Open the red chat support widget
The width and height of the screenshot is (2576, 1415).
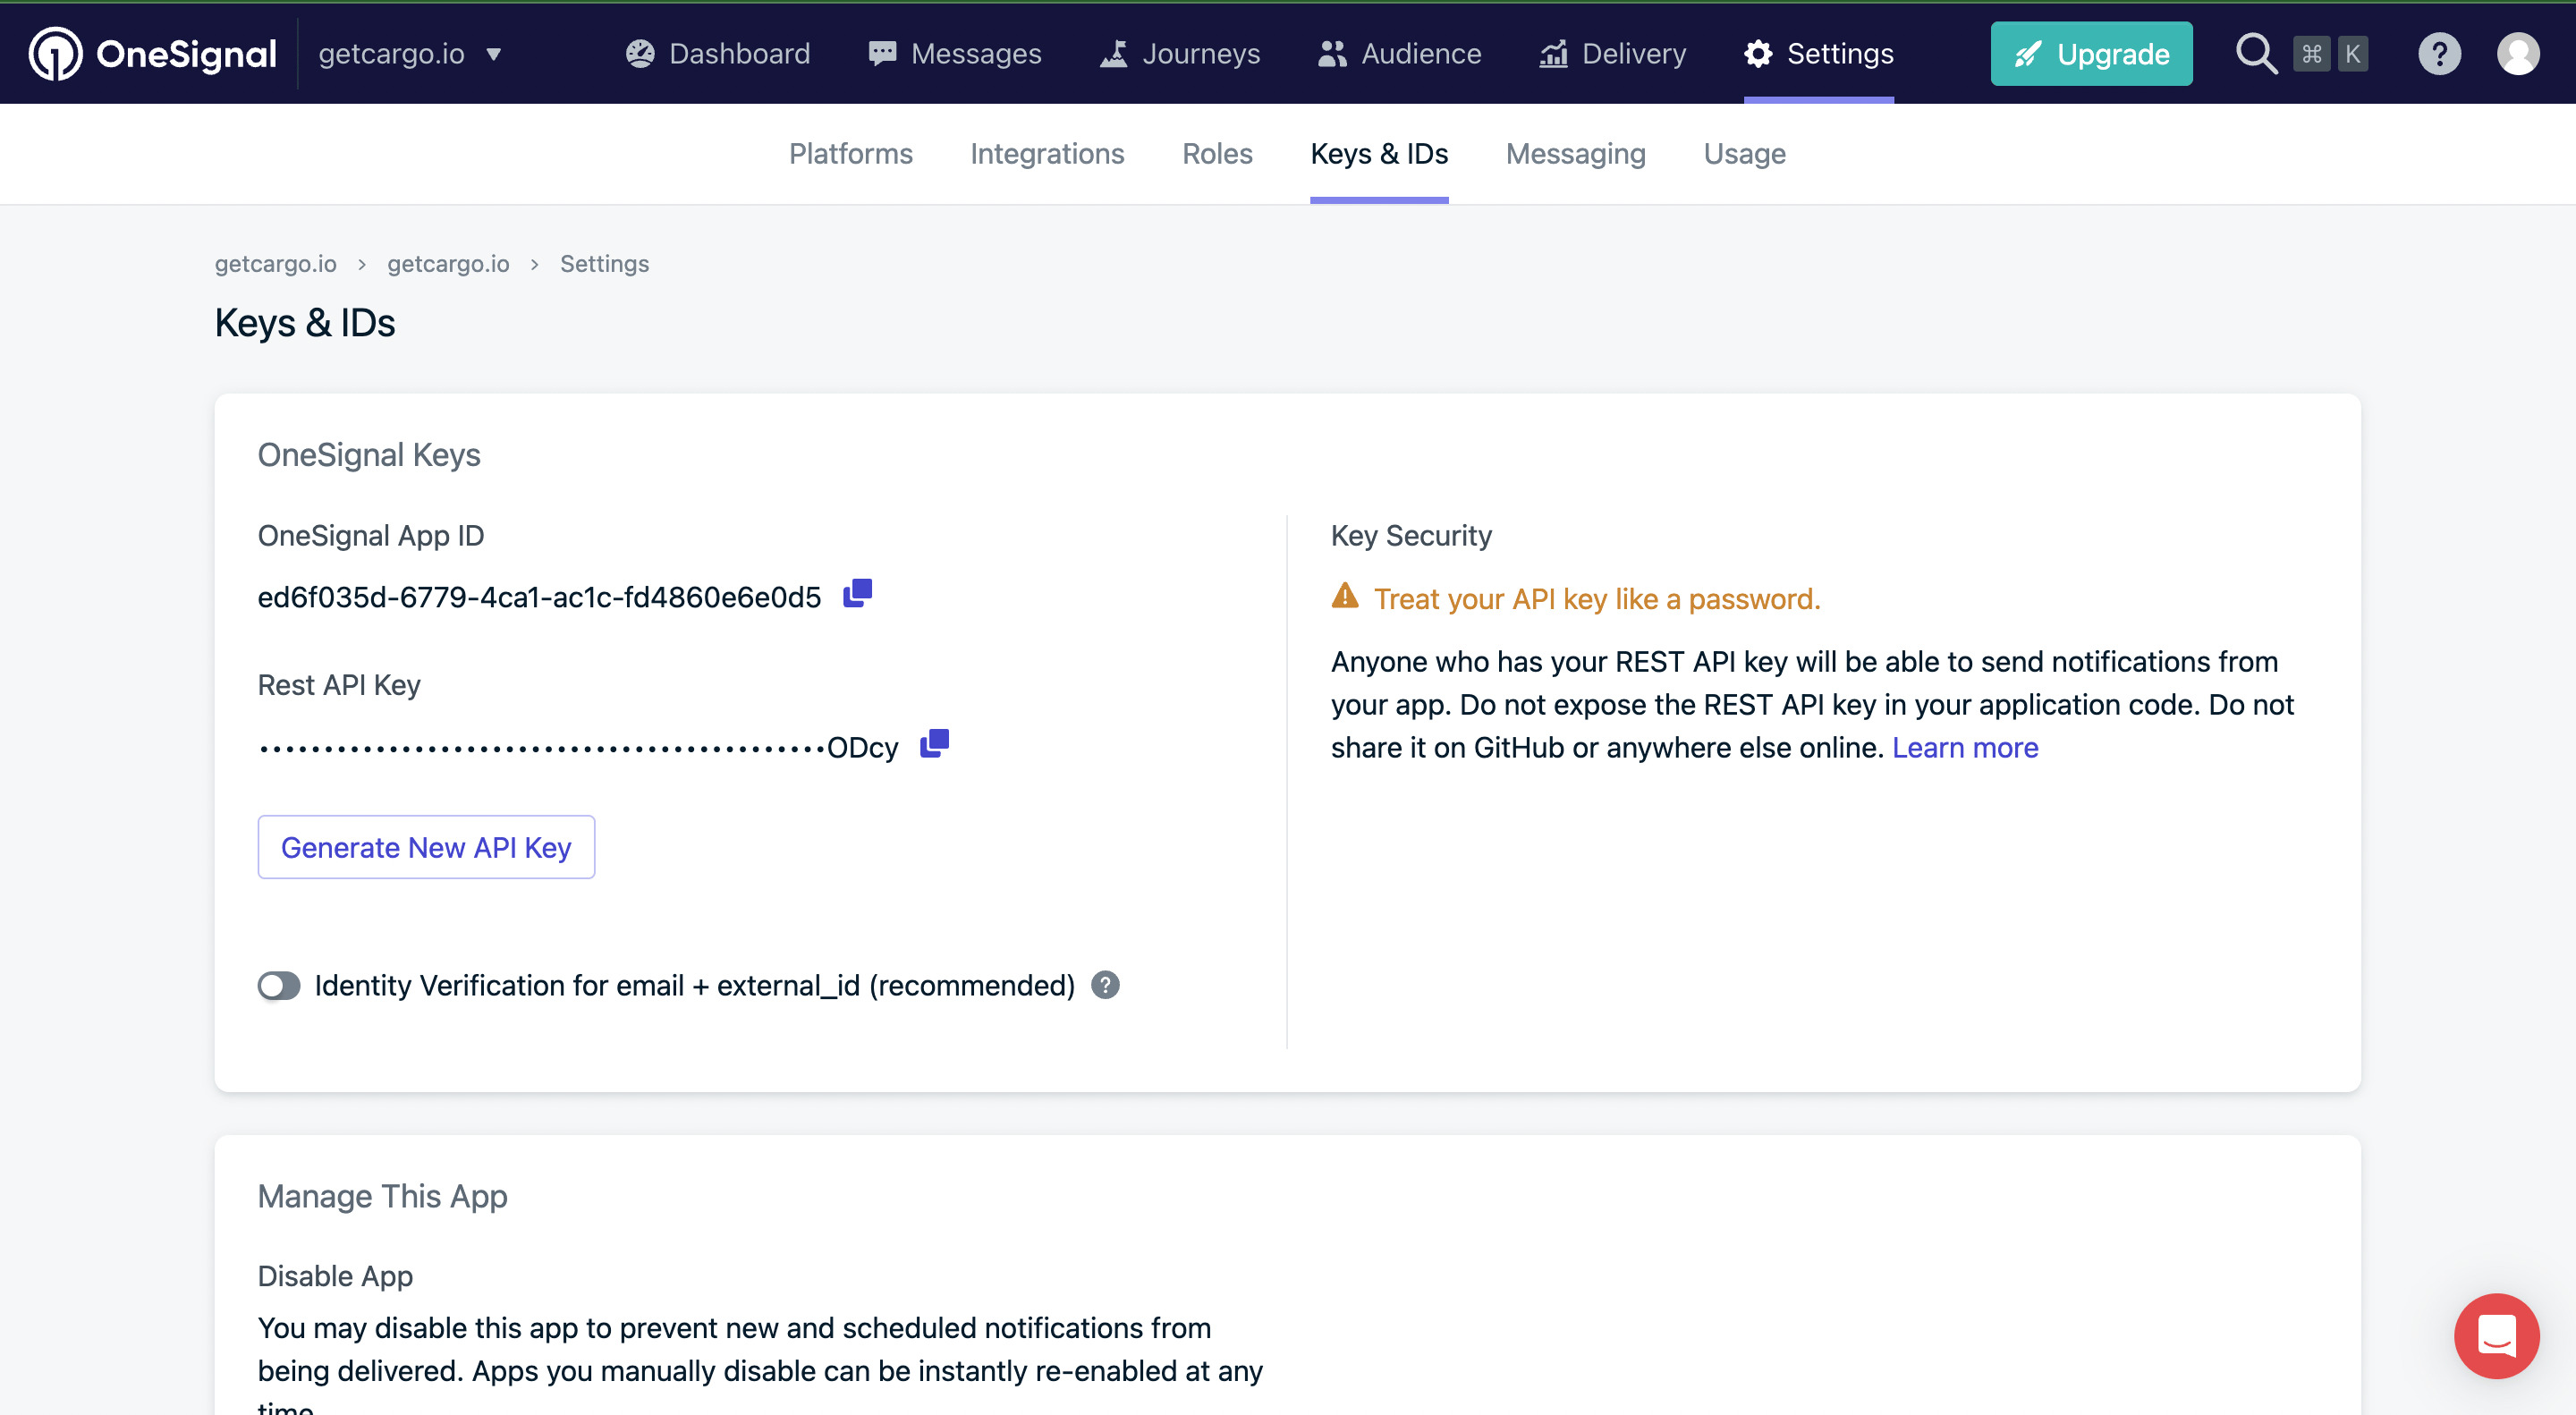2496,1335
